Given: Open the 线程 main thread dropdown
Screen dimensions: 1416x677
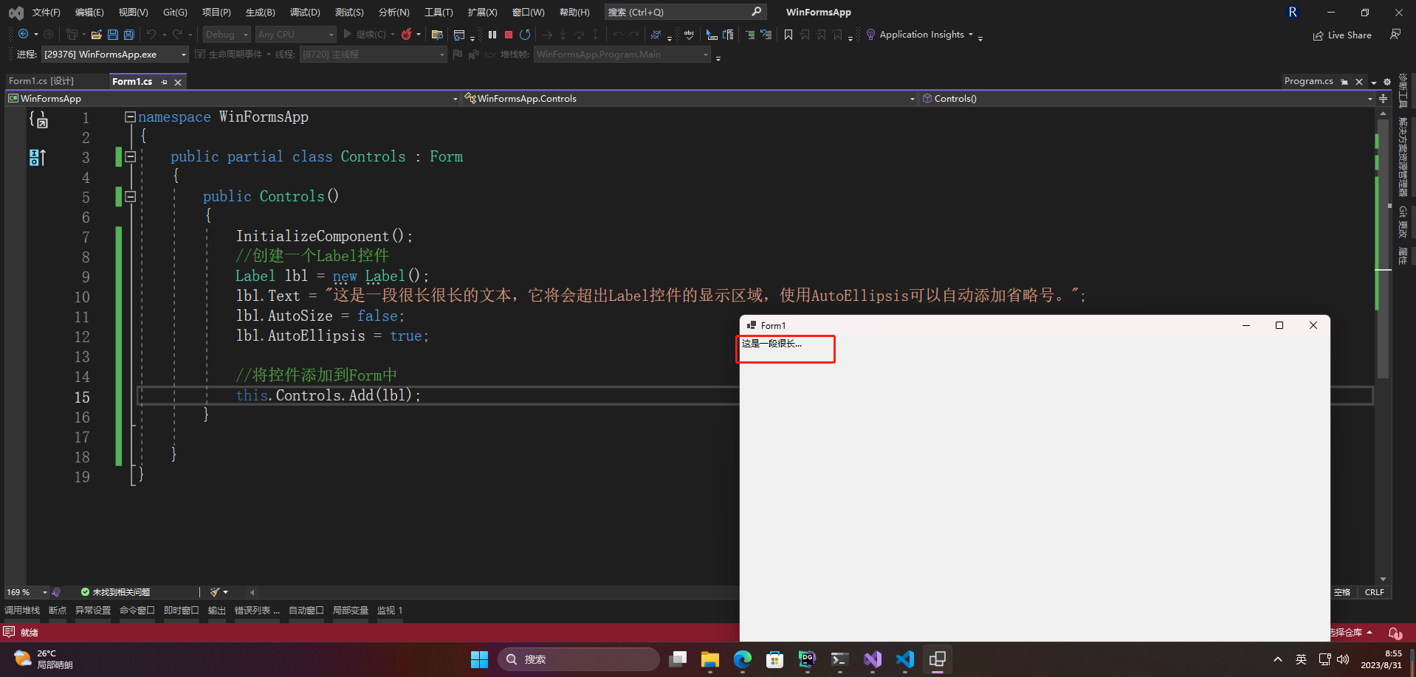Looking at the screenshot, I should [x=373, y=55].
